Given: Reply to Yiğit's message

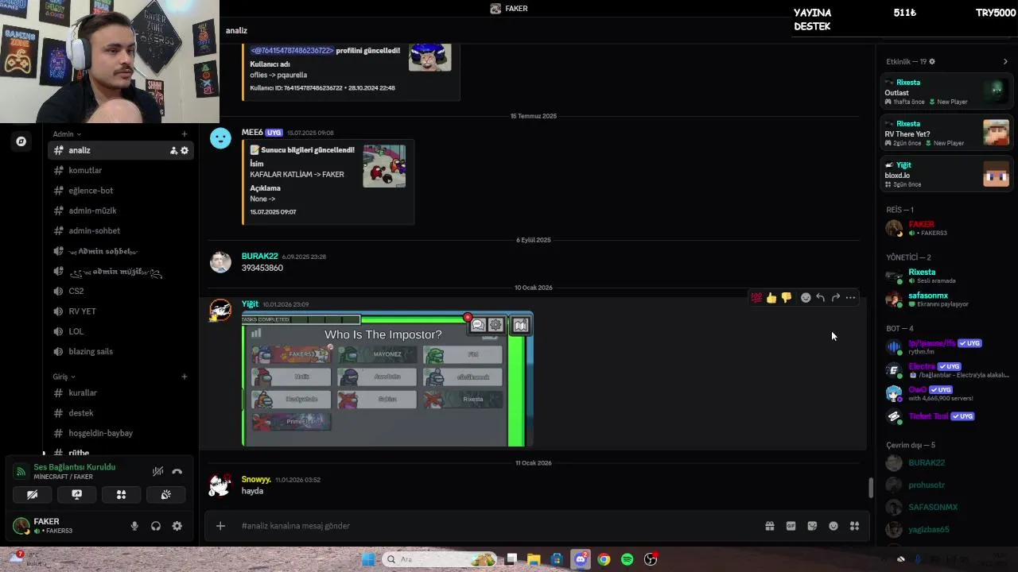Looking at the screenshot, I should [820, 298].
